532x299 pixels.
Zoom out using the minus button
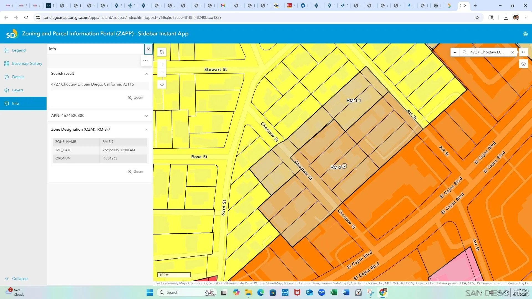click(x=162, y=73)
